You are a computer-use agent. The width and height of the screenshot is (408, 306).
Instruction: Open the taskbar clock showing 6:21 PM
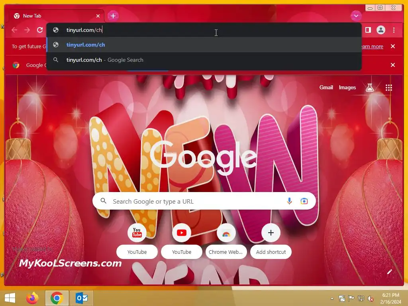[x=390, y=298]
